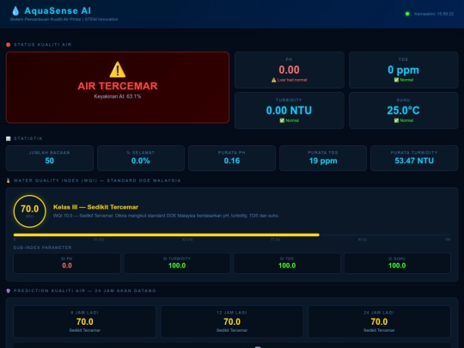The image size is (464, 348).
Task: Click the green check icon under 0 ppm
Action: 396,80
